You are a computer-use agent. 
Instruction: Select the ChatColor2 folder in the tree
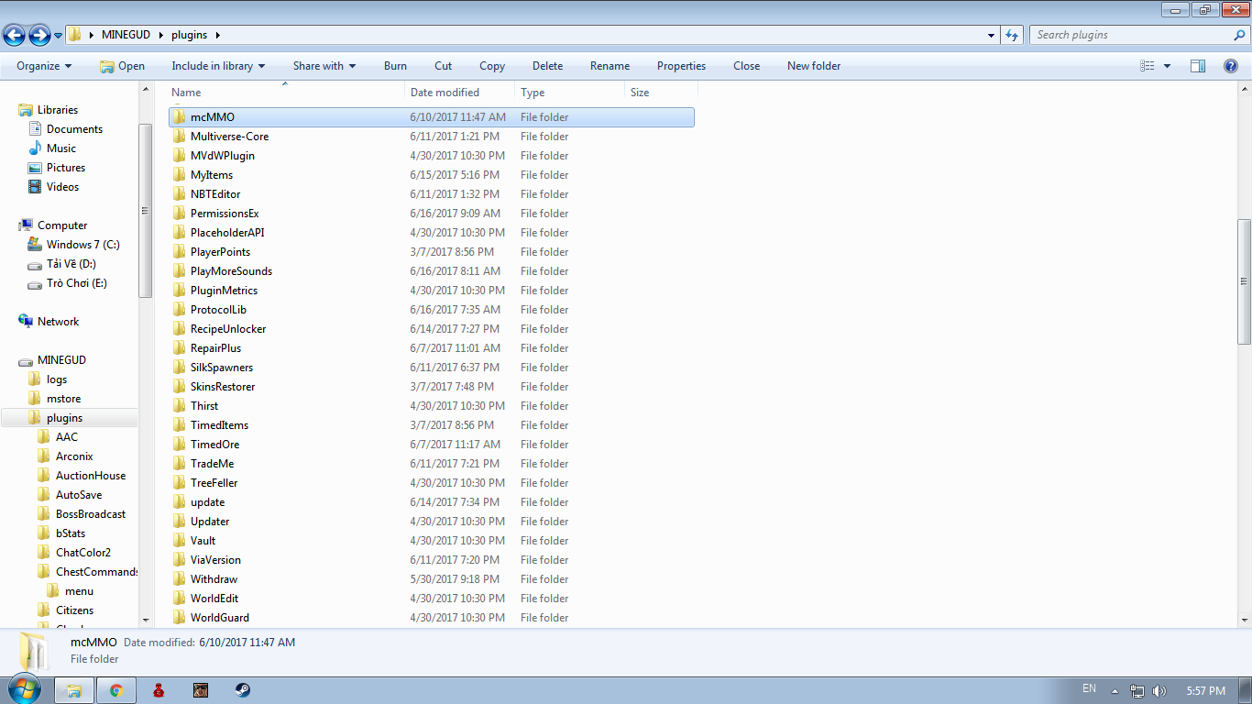(83, 553)
